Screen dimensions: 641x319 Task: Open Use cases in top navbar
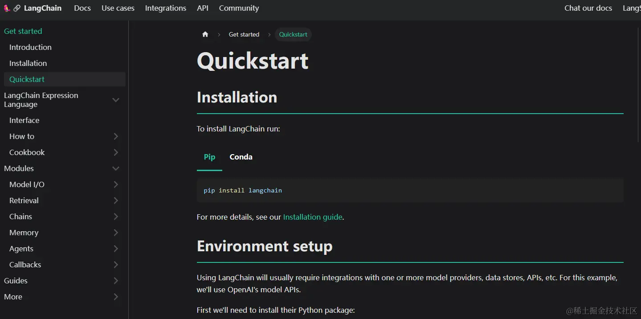(118, 8)
